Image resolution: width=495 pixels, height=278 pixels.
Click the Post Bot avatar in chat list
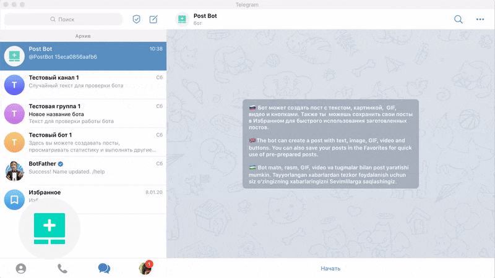(14, 56)
